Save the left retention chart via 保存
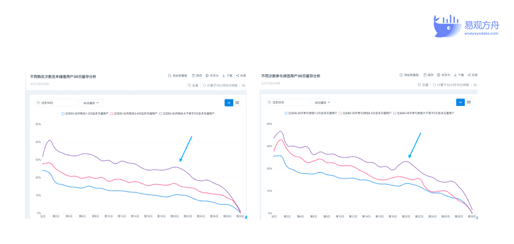Image resolution: width=514 pixels, height=244 pixels. tap(197, 75)
